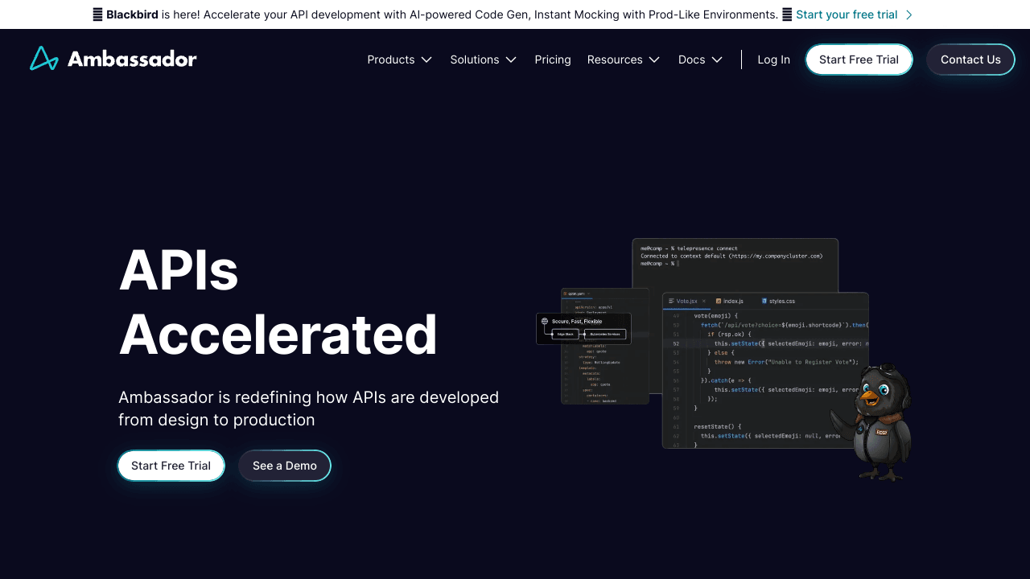
Task: Click the styles.css file tab in the editor image
Action: point(777,301)
